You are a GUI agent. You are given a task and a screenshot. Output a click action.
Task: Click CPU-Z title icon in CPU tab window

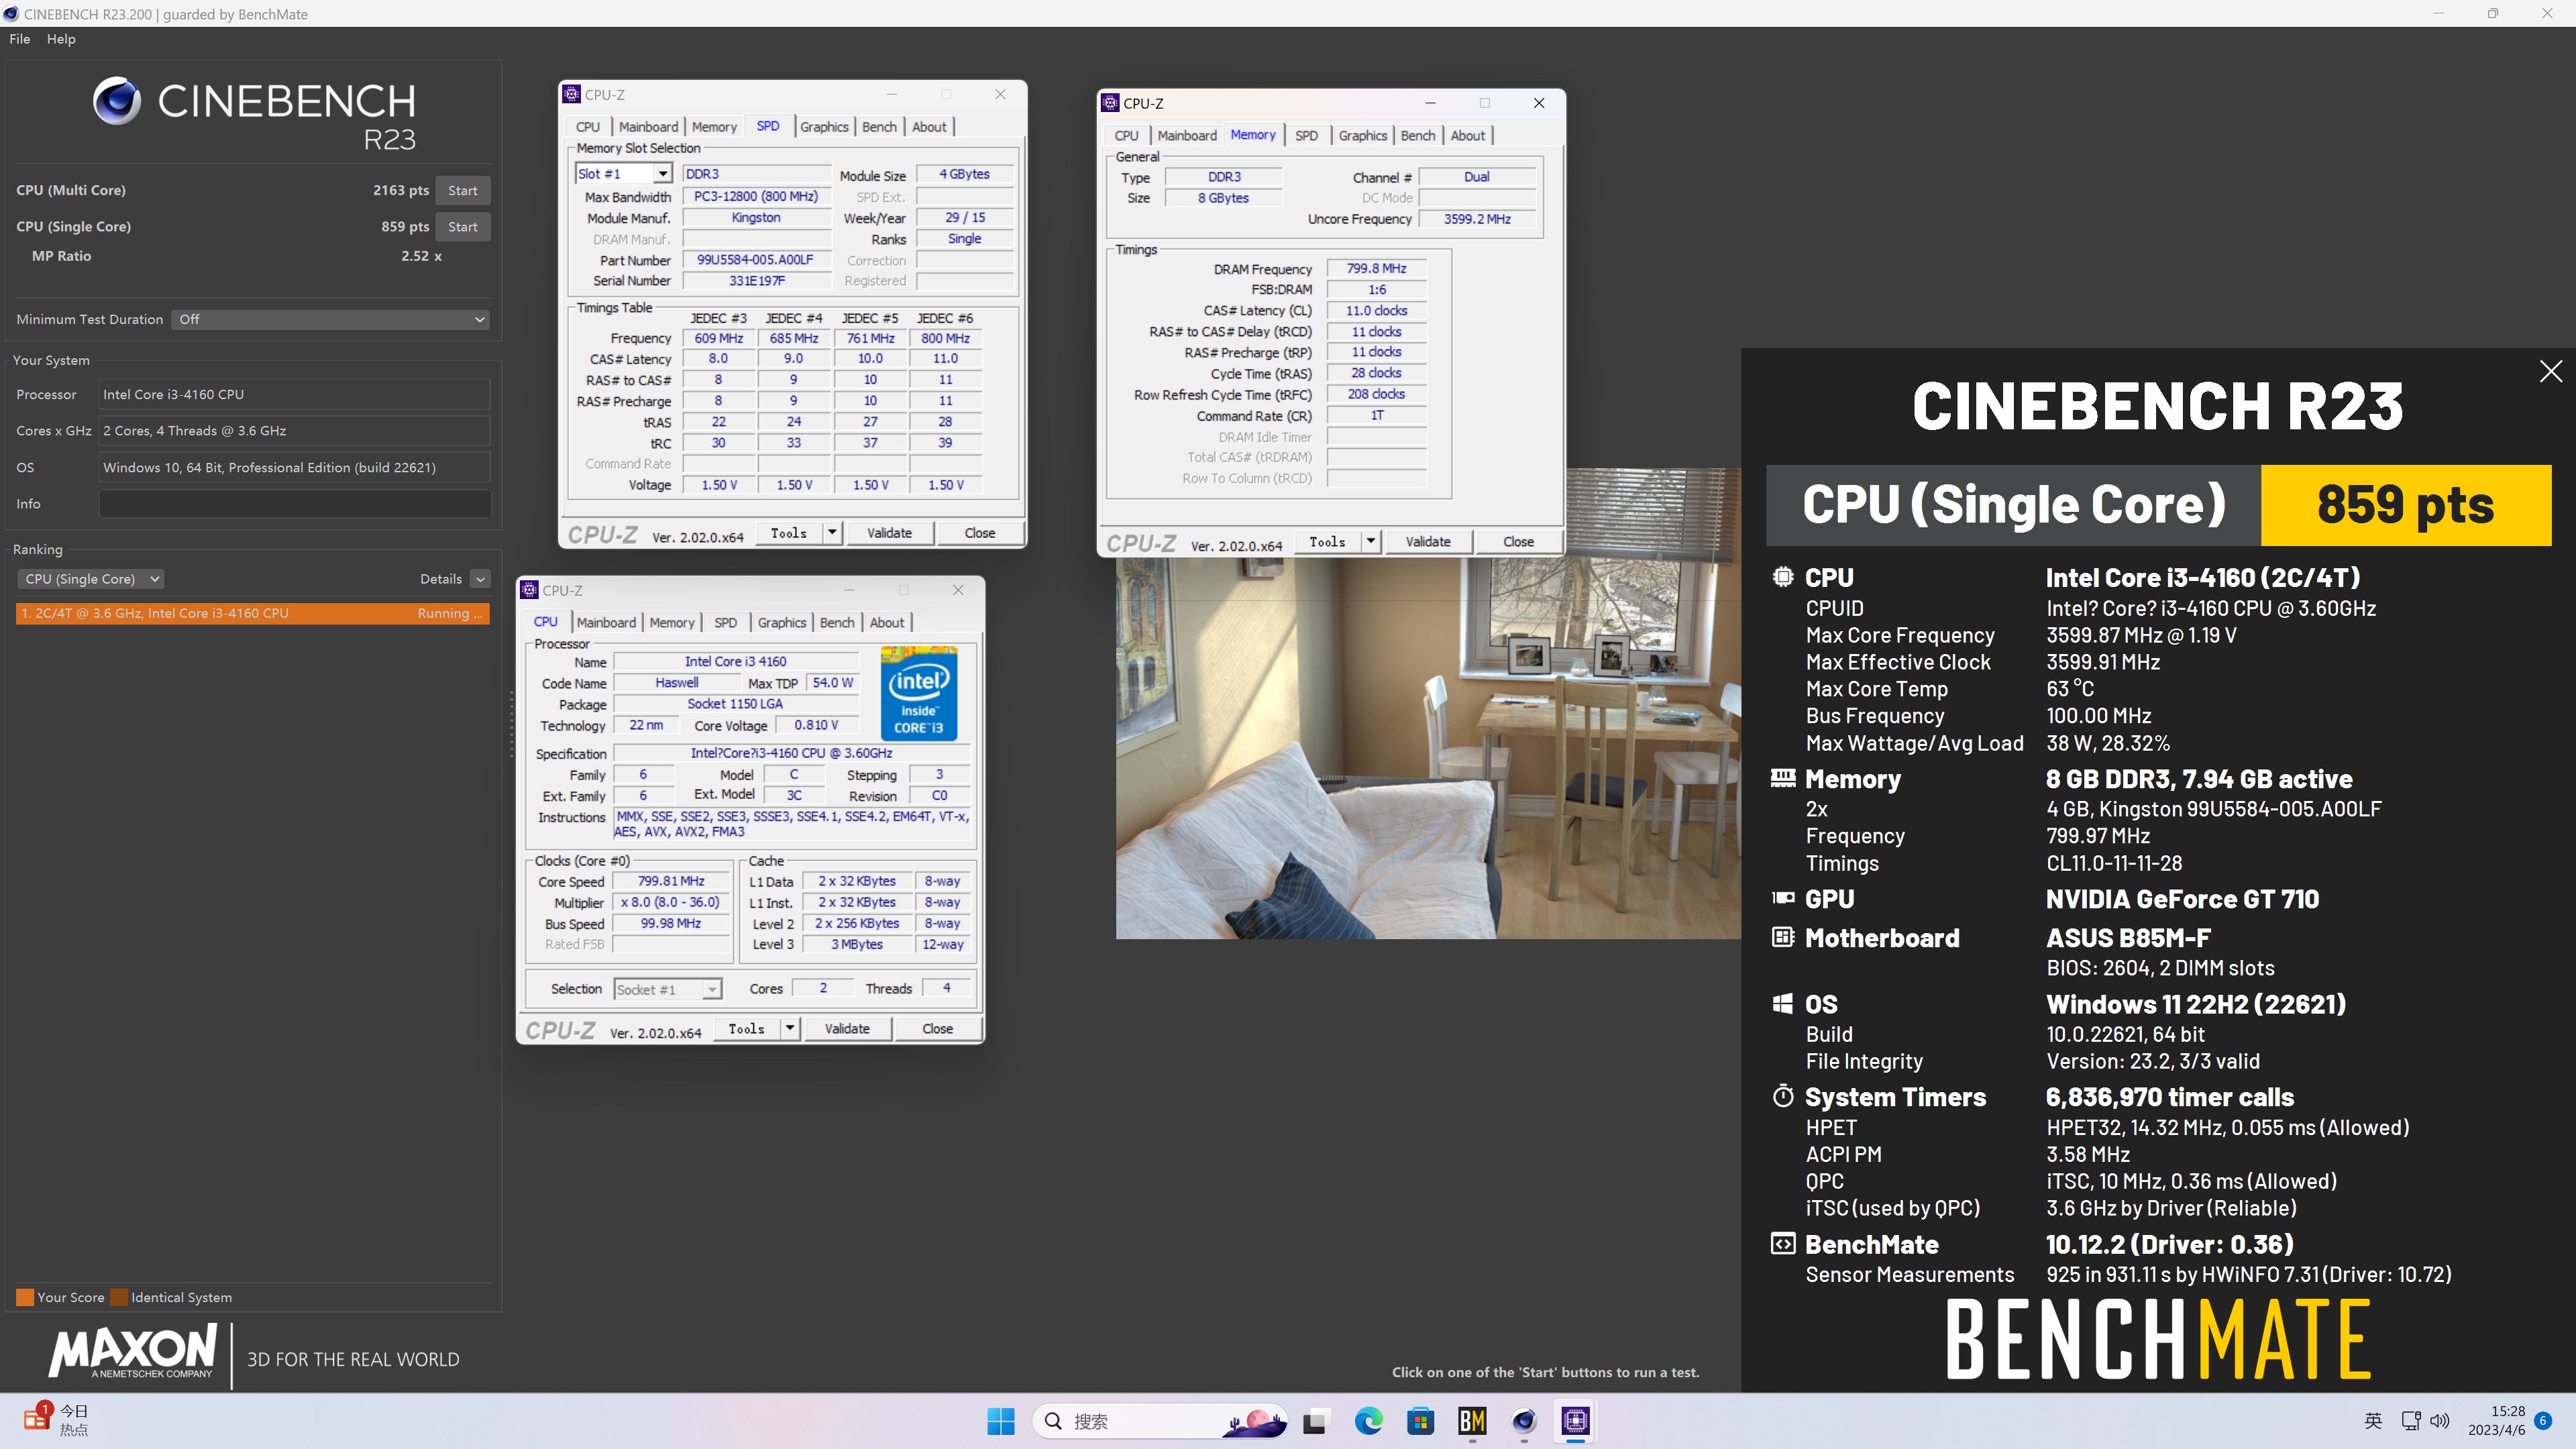tap(530, 590)
